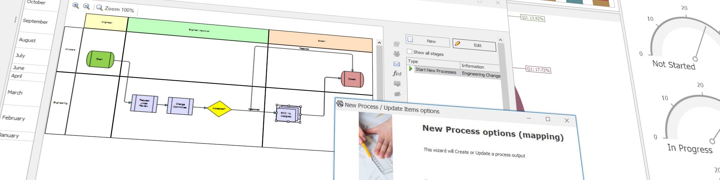Image resolution: width=720 pixels, height=180 pixels.
Task: Click the Q1: 17.72% chart label
Action: [x=538, y=69]
